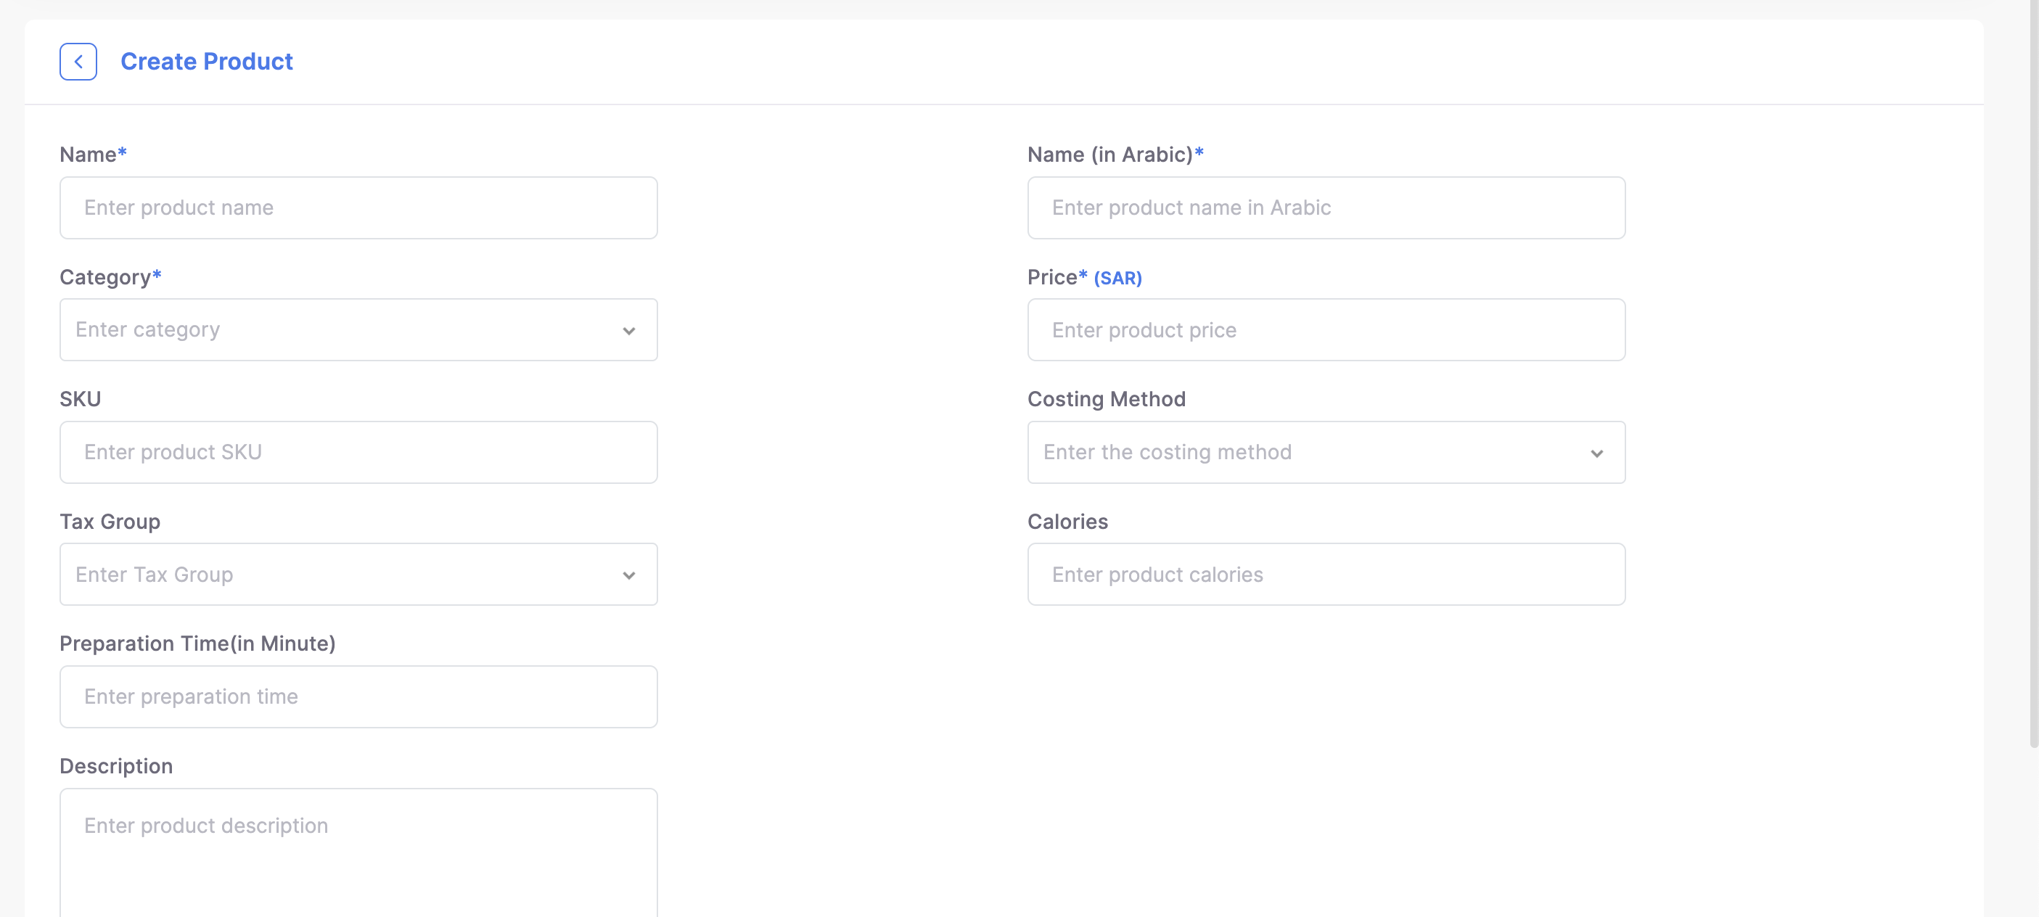The image size is (2039, 917).
Task: Expand the costing method chevron arrow
Action: (1596, 453)
